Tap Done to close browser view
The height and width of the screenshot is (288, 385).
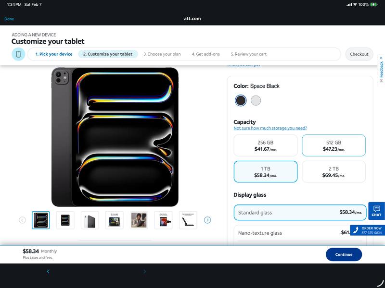[9, 19]
